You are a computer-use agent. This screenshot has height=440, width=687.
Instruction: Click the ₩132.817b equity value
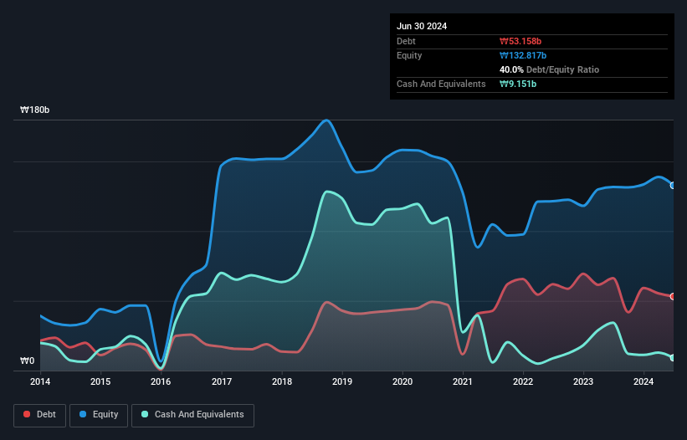point(523,55)
